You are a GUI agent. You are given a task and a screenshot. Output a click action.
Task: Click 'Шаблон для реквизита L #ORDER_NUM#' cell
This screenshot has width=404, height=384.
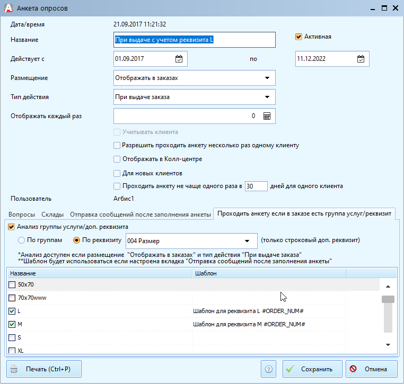click(x=269, y=311)
